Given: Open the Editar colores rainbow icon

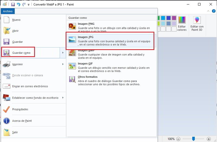Looking at the screenshot, I should tap(182, 24).
